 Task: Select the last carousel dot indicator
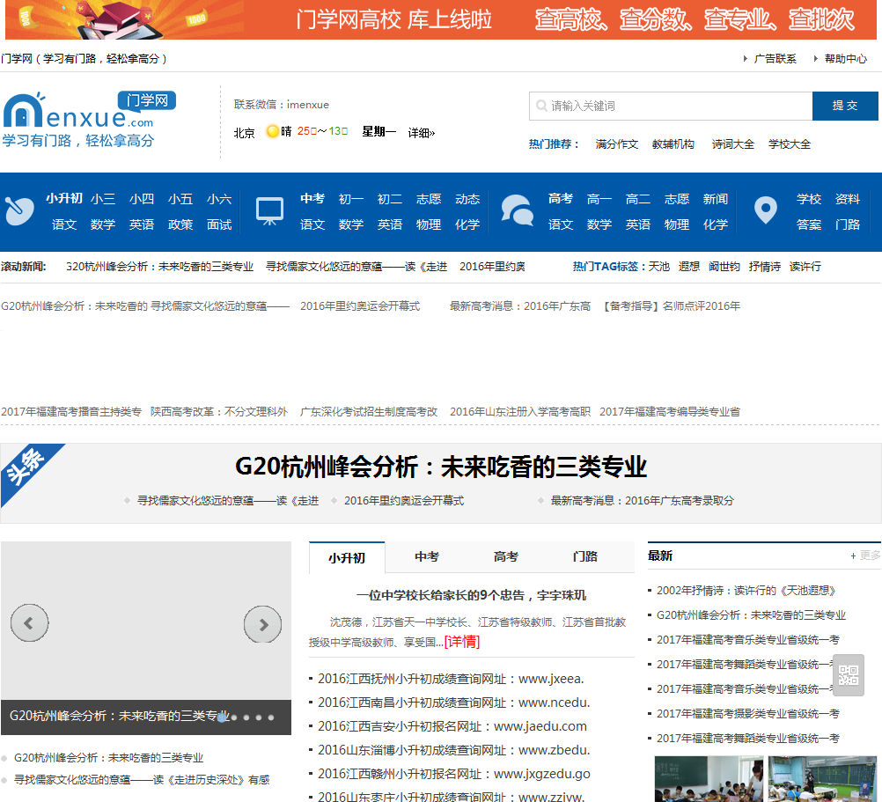click(x=271, y=717)
